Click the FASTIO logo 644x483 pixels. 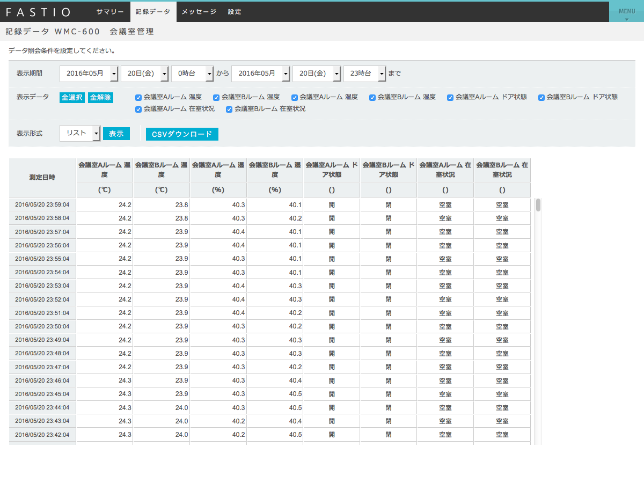[x=38, y=12]
